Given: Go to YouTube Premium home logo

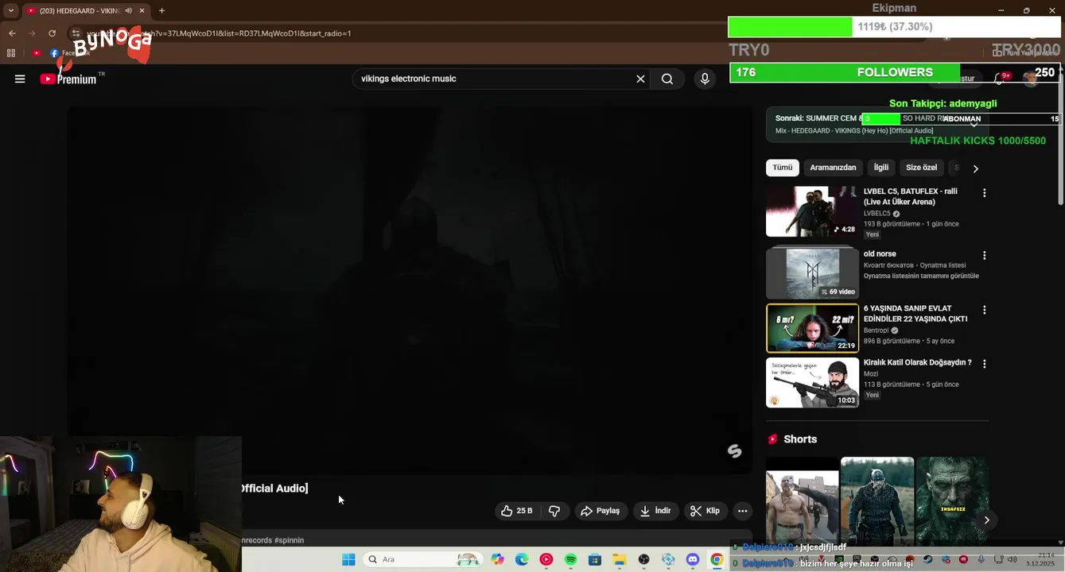Looking at the screenshot, I should [x=68, y=79].
